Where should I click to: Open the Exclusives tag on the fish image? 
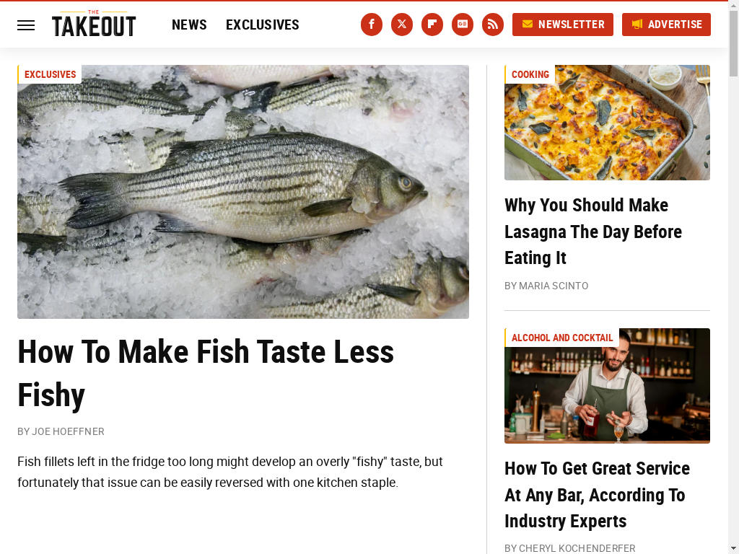(x=50, y=74)
